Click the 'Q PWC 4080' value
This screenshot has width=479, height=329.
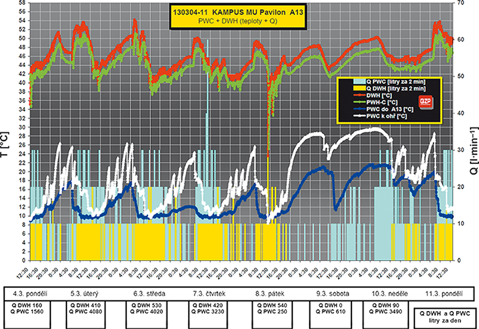coord(86,312)
